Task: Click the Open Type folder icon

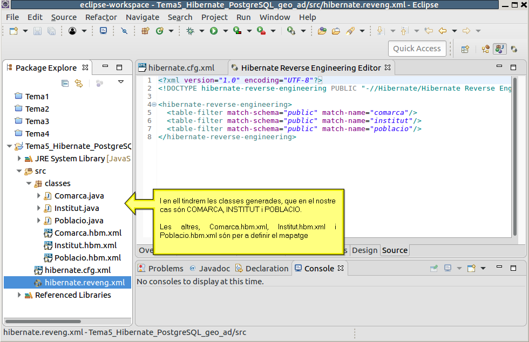Action: 322,31
